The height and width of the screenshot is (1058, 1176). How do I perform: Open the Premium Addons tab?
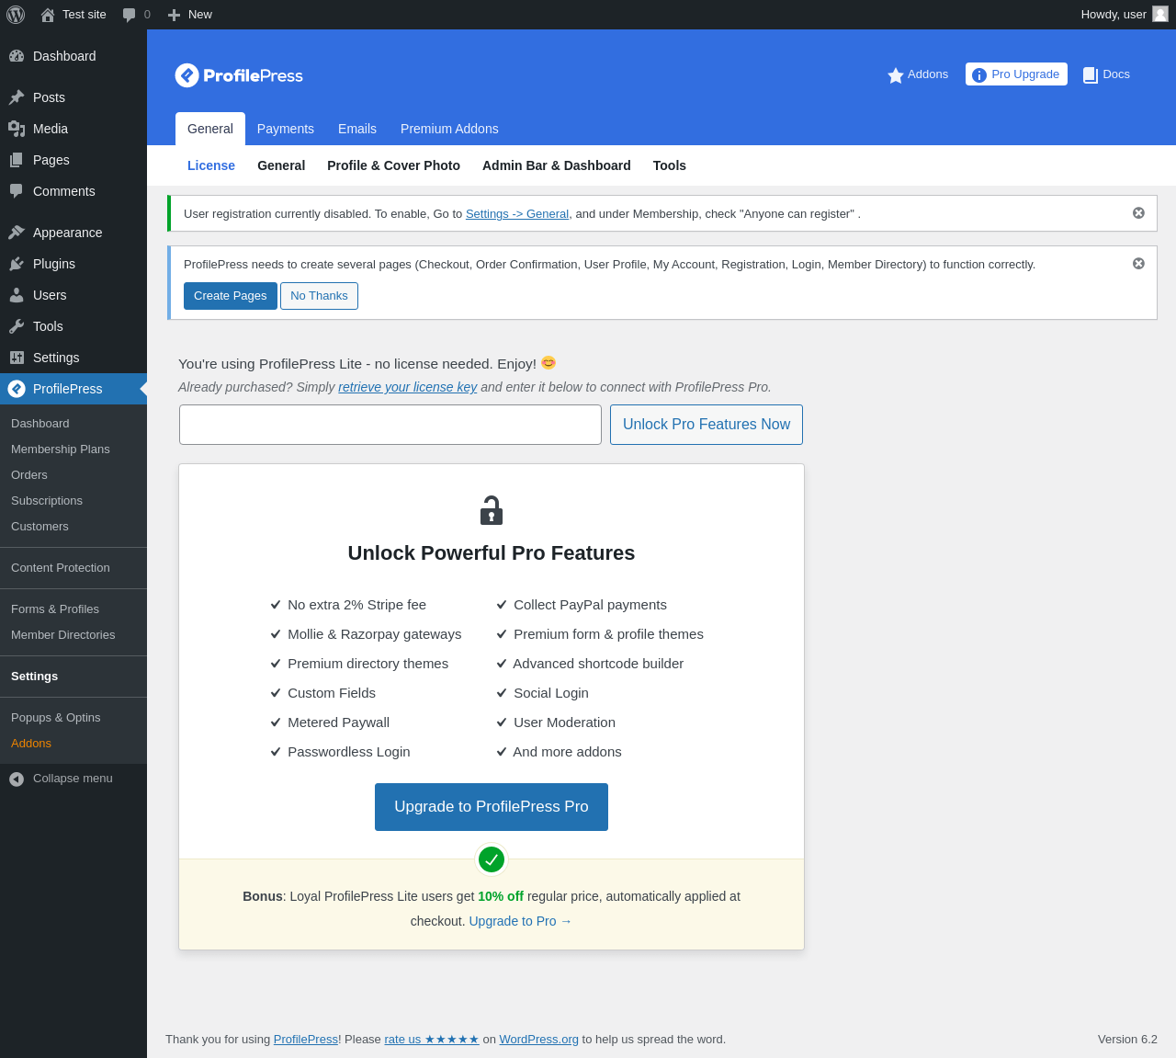pyautogui.click(x=449, y=129)
